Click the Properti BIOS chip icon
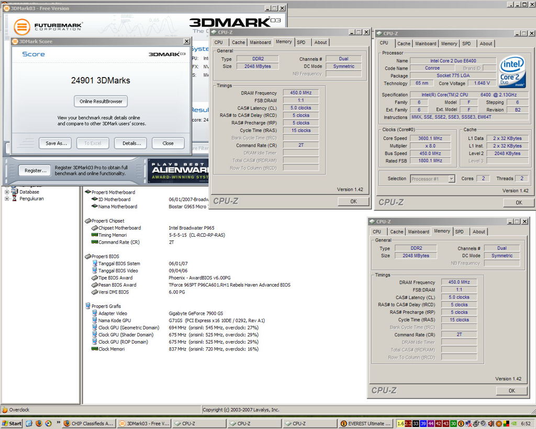536x429 pixels. pos(88,256)
